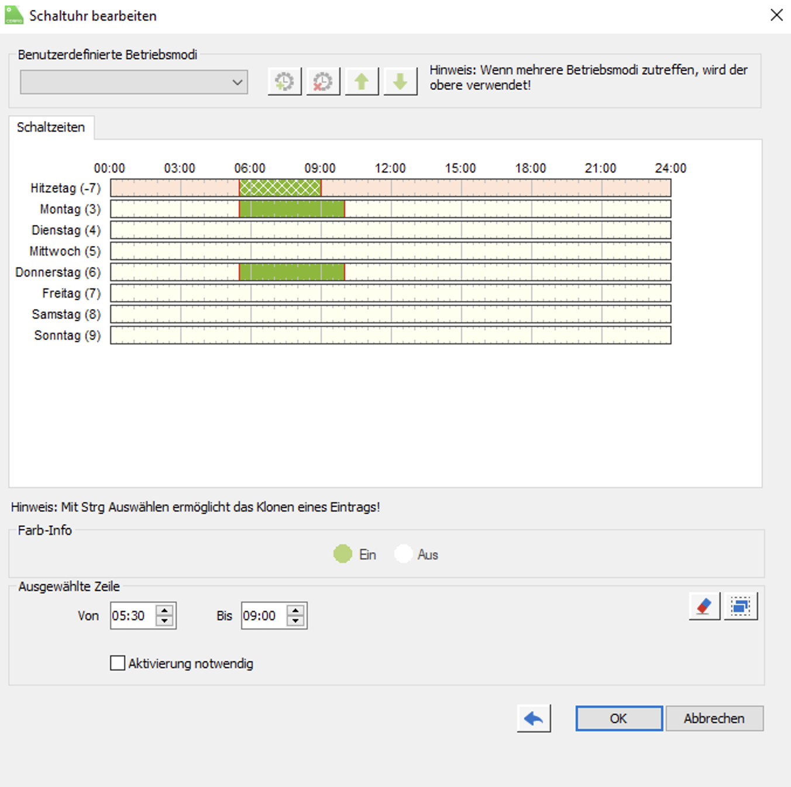
Task: Increase the Bis time with up arrow
Action: click(x=296, y=610)
